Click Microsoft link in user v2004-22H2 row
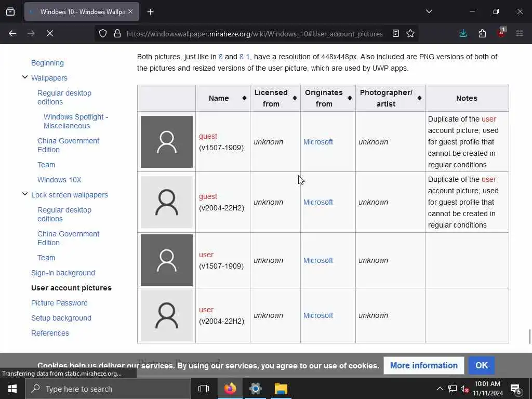 tap(318, 315)
